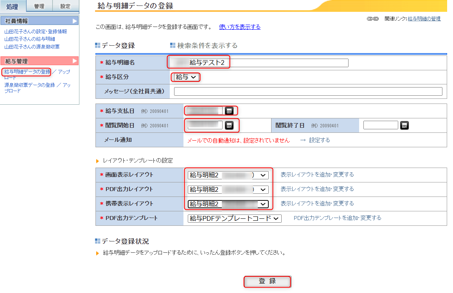Open 源泉徴収票データの登録 sidebar link

(29, 85)
